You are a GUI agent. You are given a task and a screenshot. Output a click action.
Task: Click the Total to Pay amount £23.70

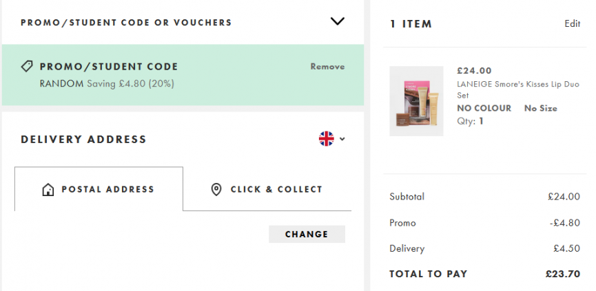(x=562, y=274)
